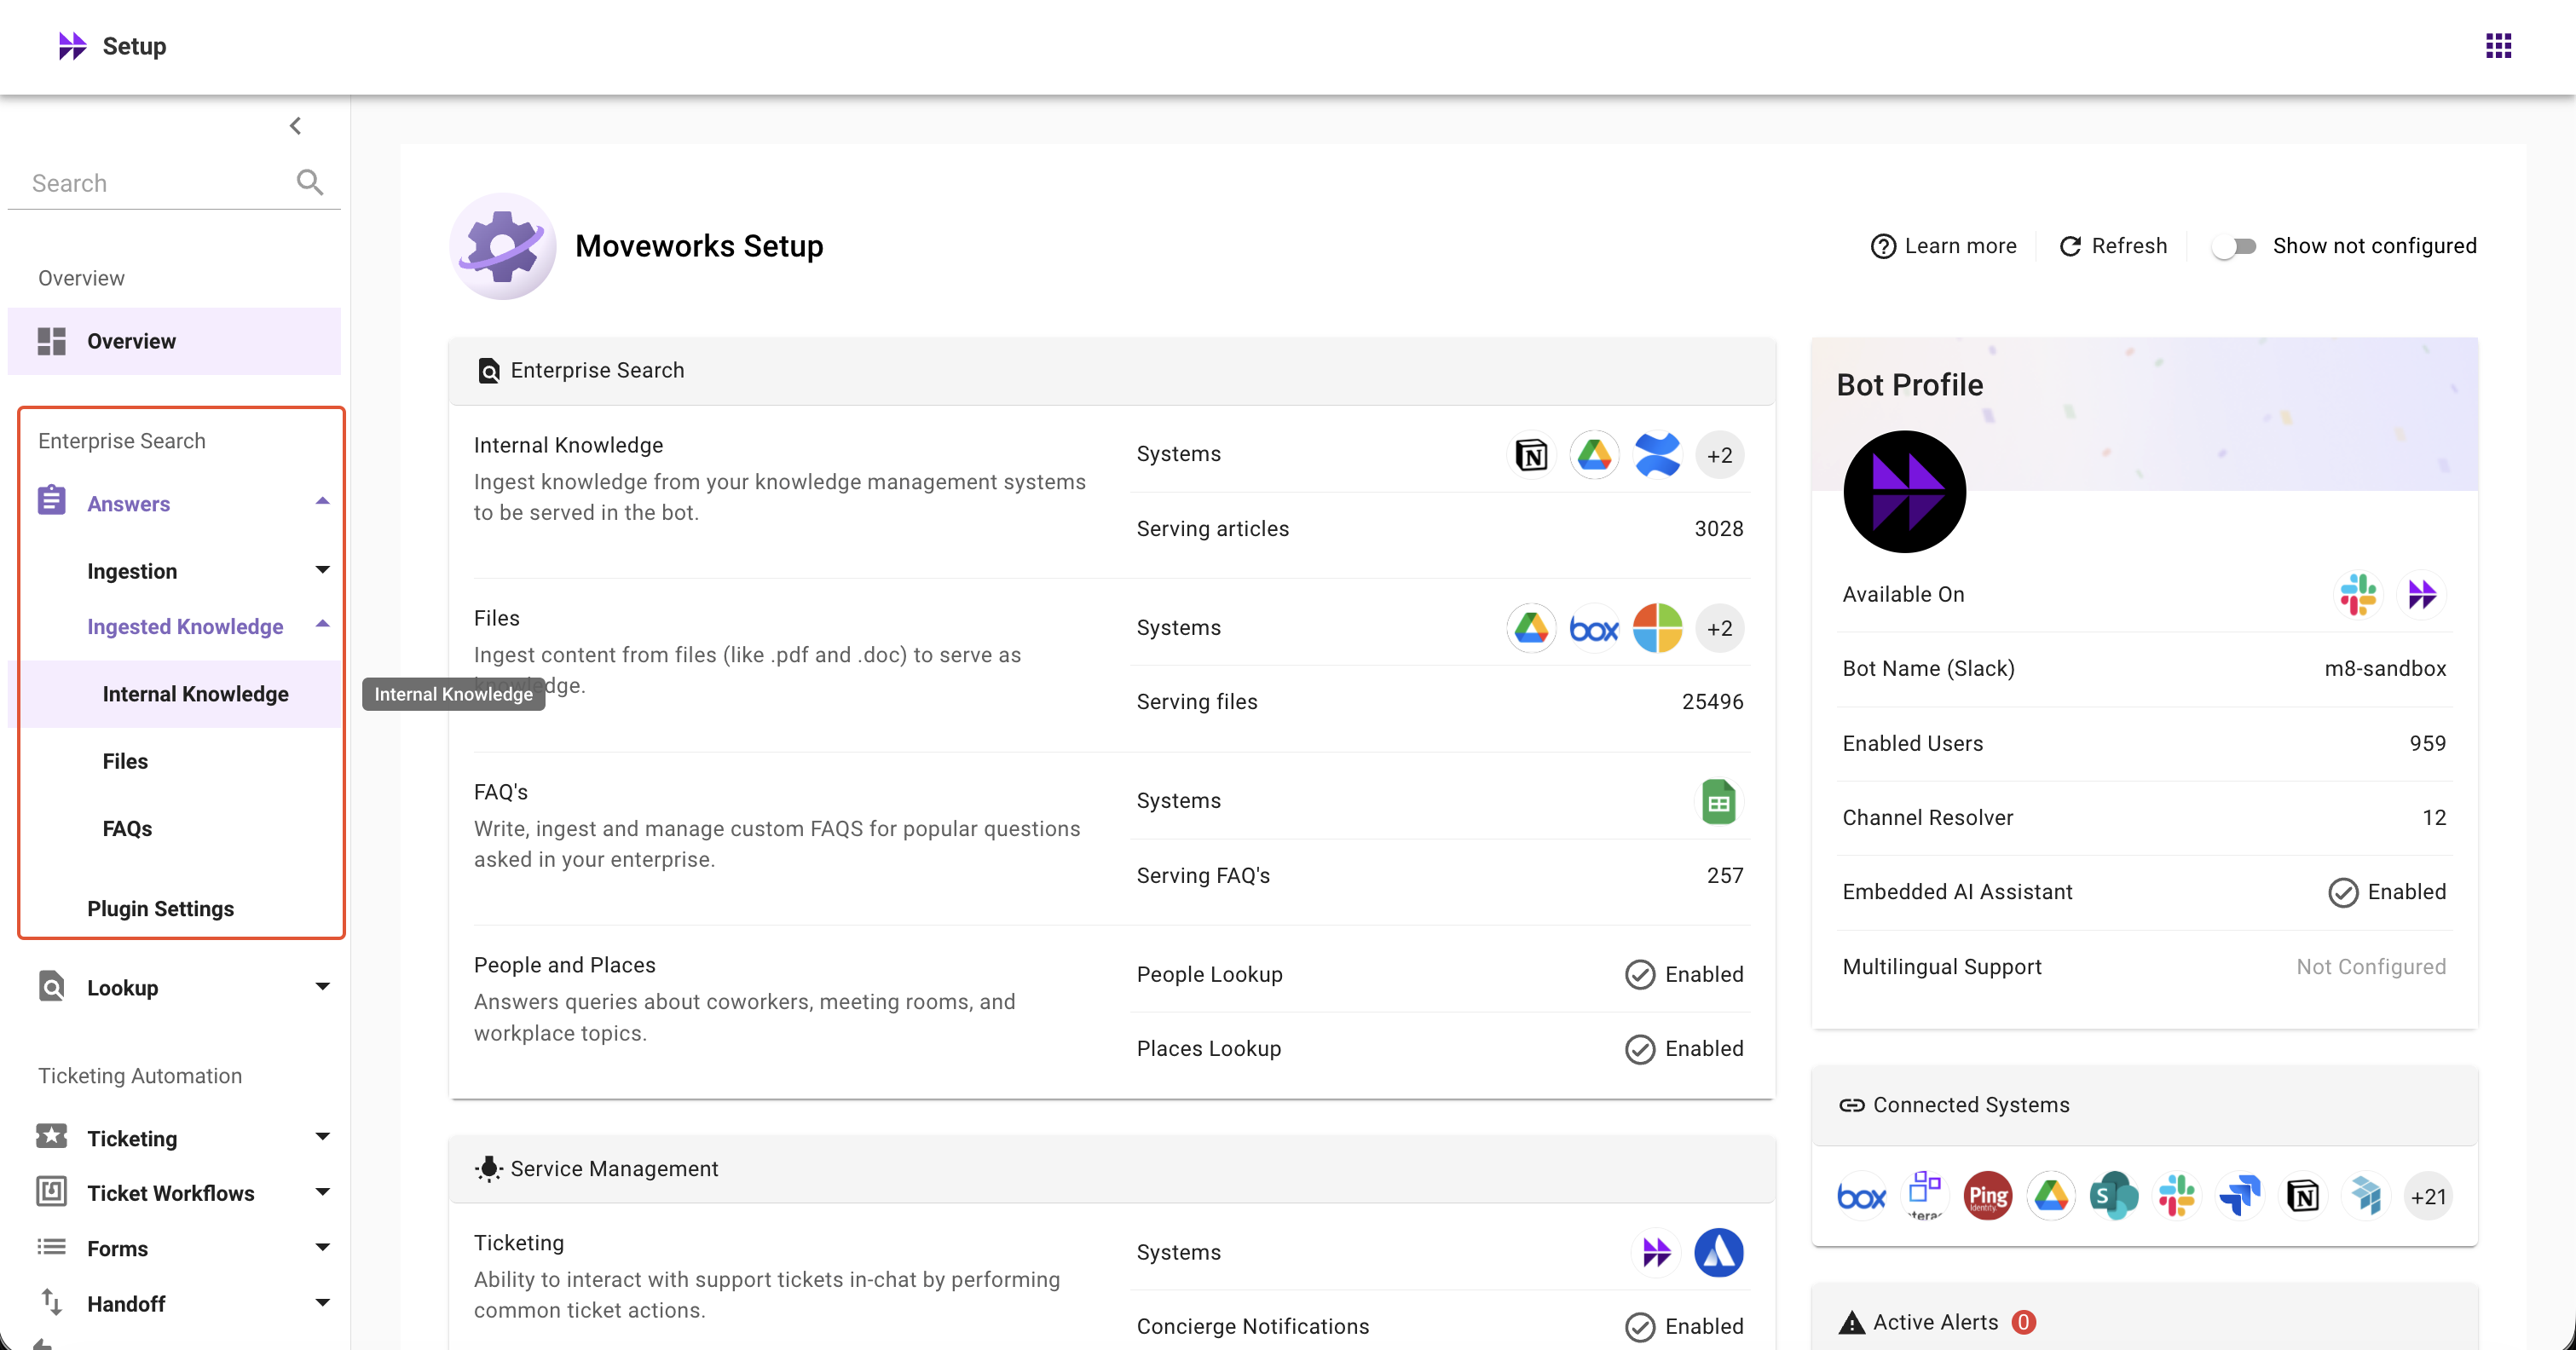
Task: Click the Learn more link
Action: point(1943,246)
